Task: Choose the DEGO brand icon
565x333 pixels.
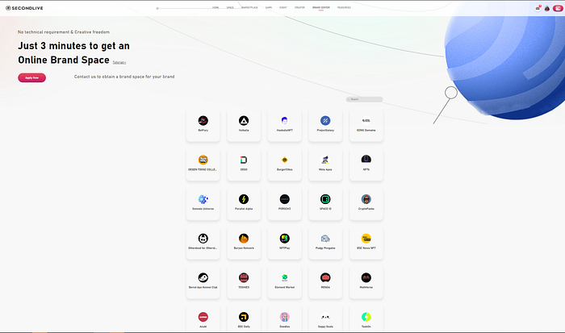Action: (x=244, y=160)
